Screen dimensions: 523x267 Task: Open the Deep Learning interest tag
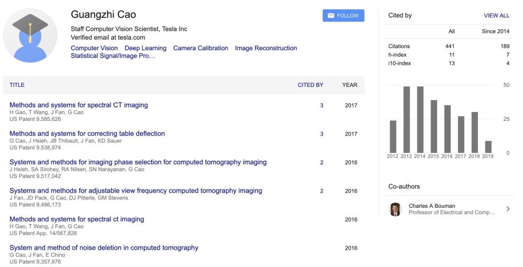pos(145,48)
